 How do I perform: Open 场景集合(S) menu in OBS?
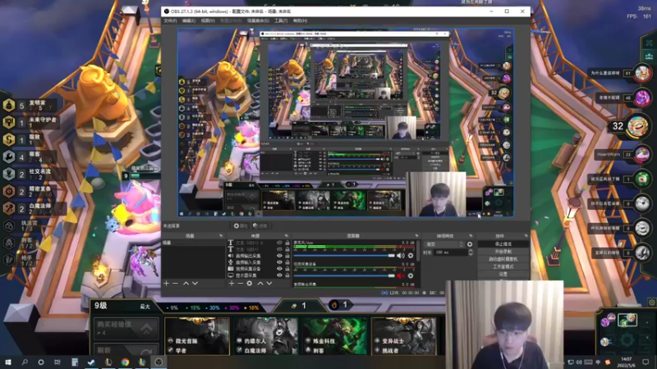(x=258, y=20)
